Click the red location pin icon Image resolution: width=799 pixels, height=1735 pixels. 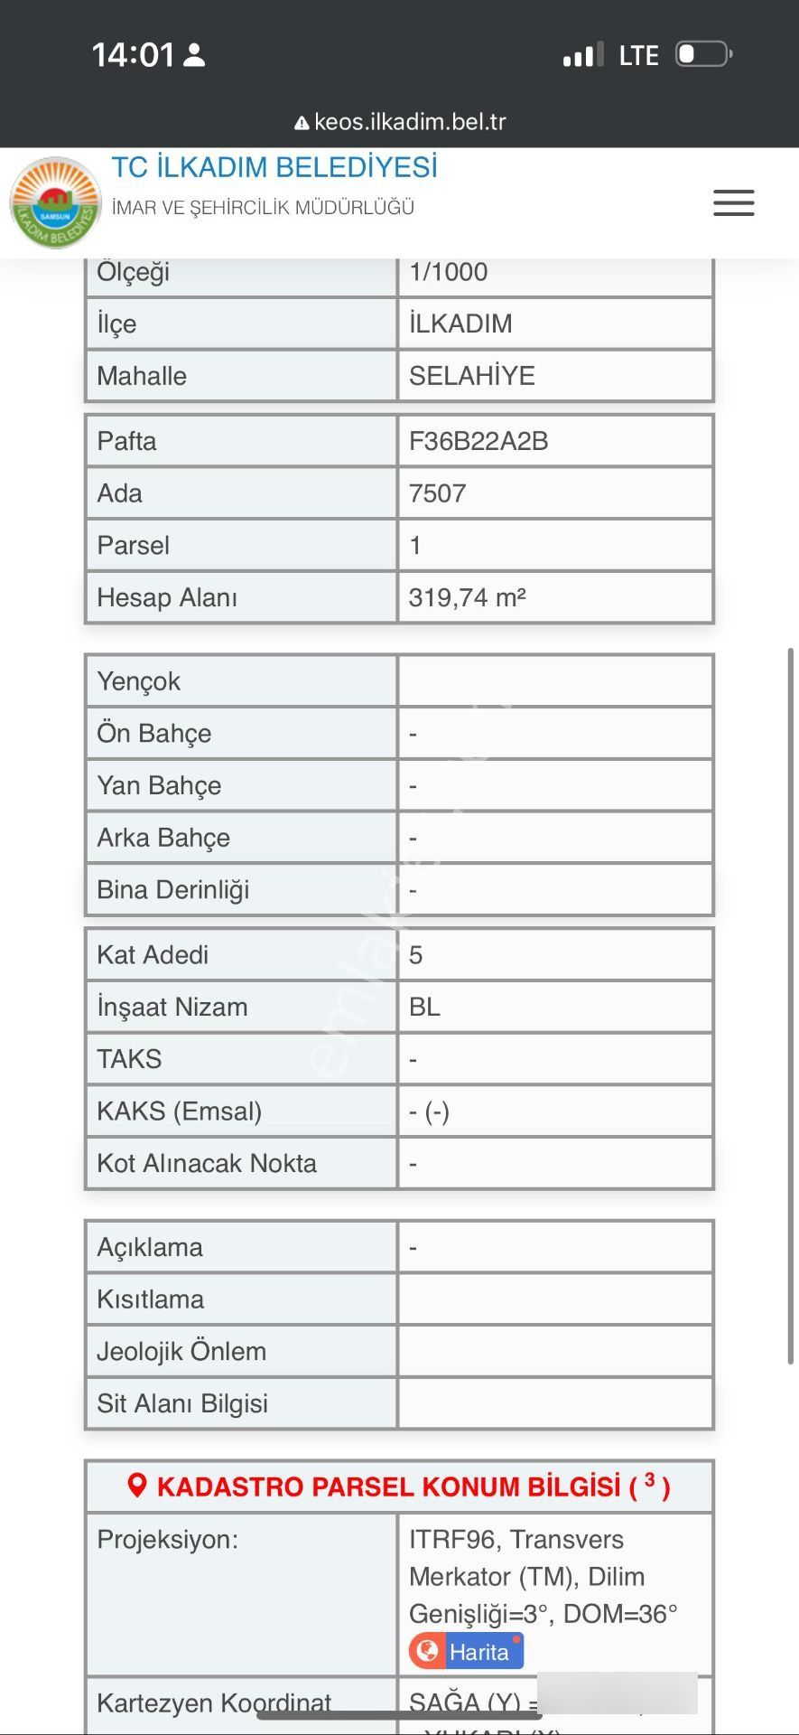137,1486
